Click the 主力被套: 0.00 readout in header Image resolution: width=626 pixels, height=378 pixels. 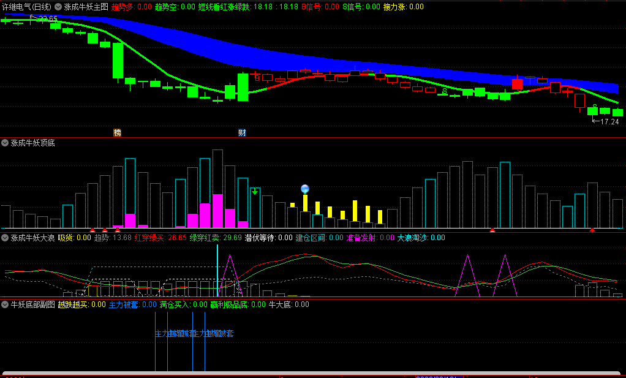pos(133,304)
